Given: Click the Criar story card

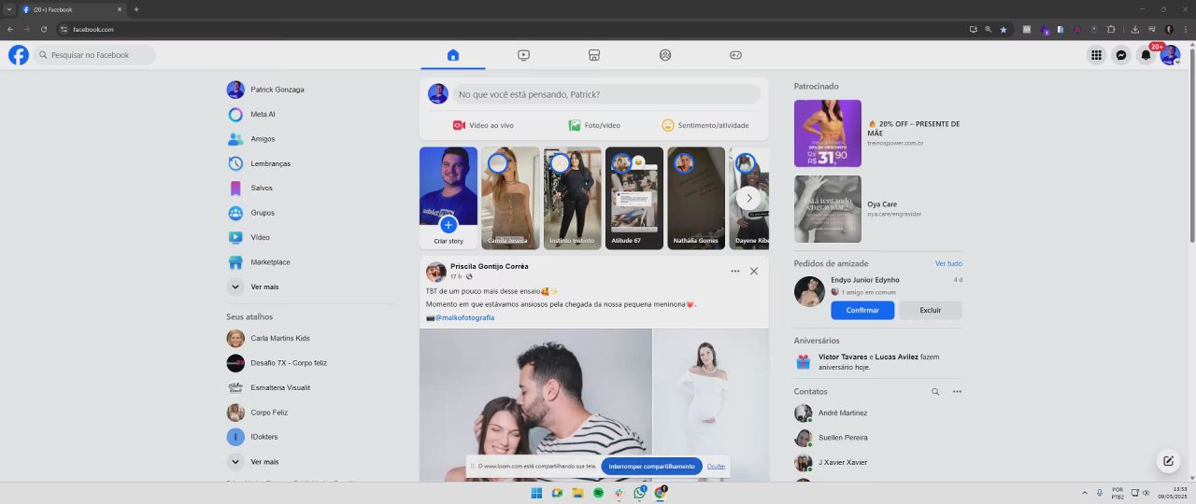Looking at the screenshot, I should [448, 198].
